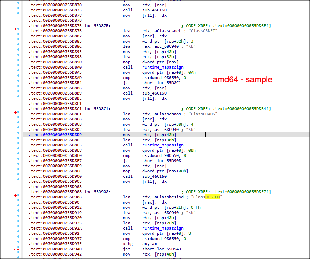The height and width of the screenshot is (259, 310).
Task: Click mov [r11], rdx at 55D905
Action: coord(145,181)
